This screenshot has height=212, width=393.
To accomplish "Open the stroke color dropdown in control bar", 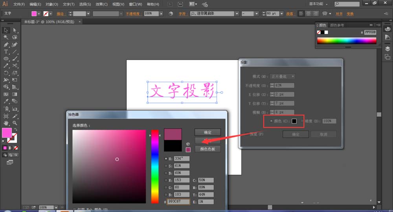I will click(51, 14).
